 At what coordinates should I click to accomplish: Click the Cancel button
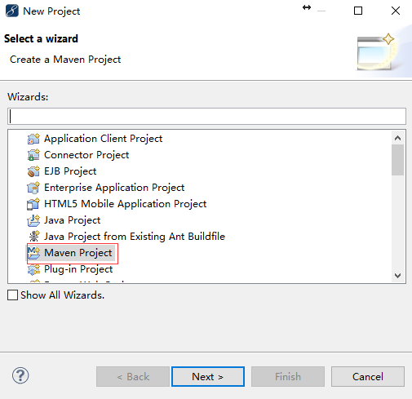point(368,377)
